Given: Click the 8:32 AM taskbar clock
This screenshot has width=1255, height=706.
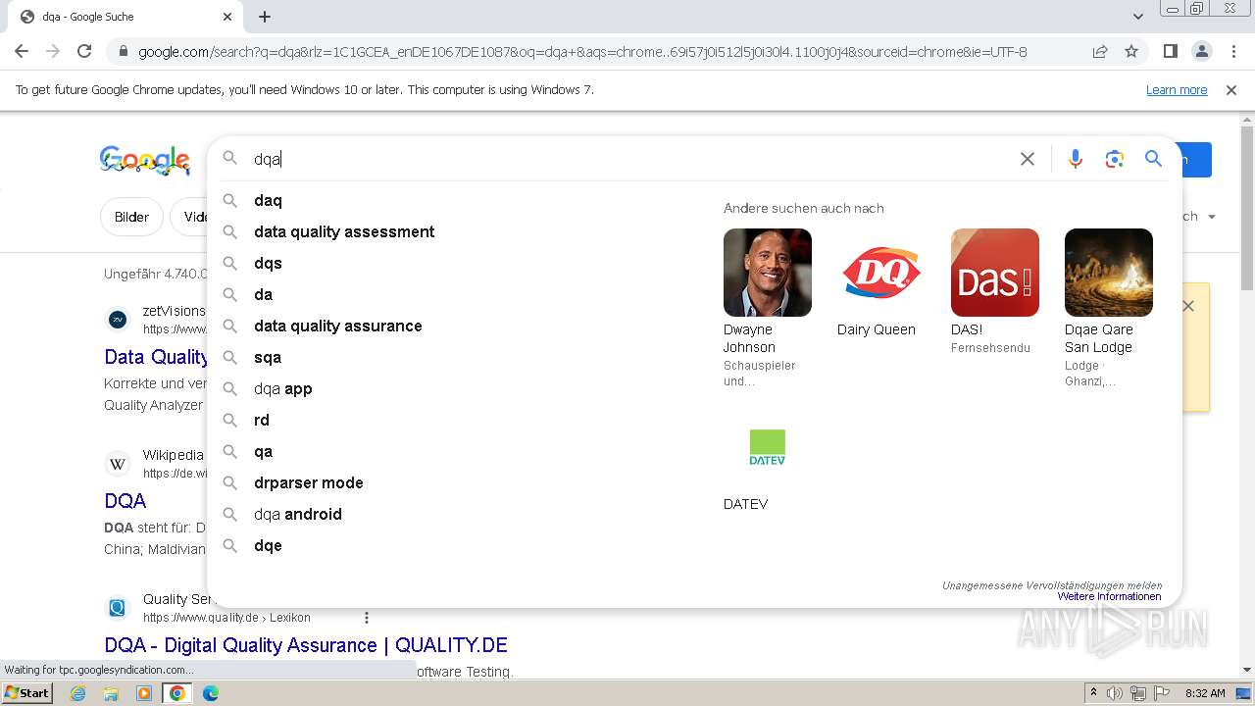Looking at the screenshot, I should [1205, 693].
